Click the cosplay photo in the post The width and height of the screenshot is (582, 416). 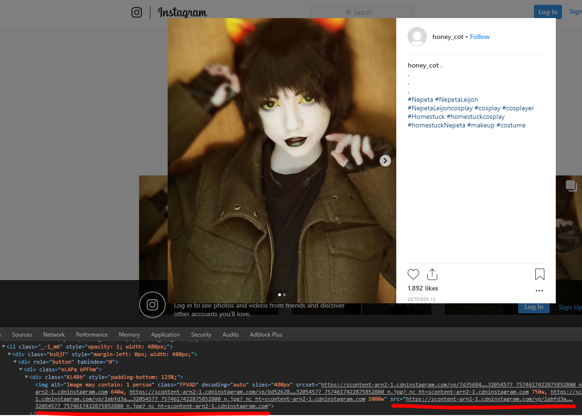[x=282, y=161]
